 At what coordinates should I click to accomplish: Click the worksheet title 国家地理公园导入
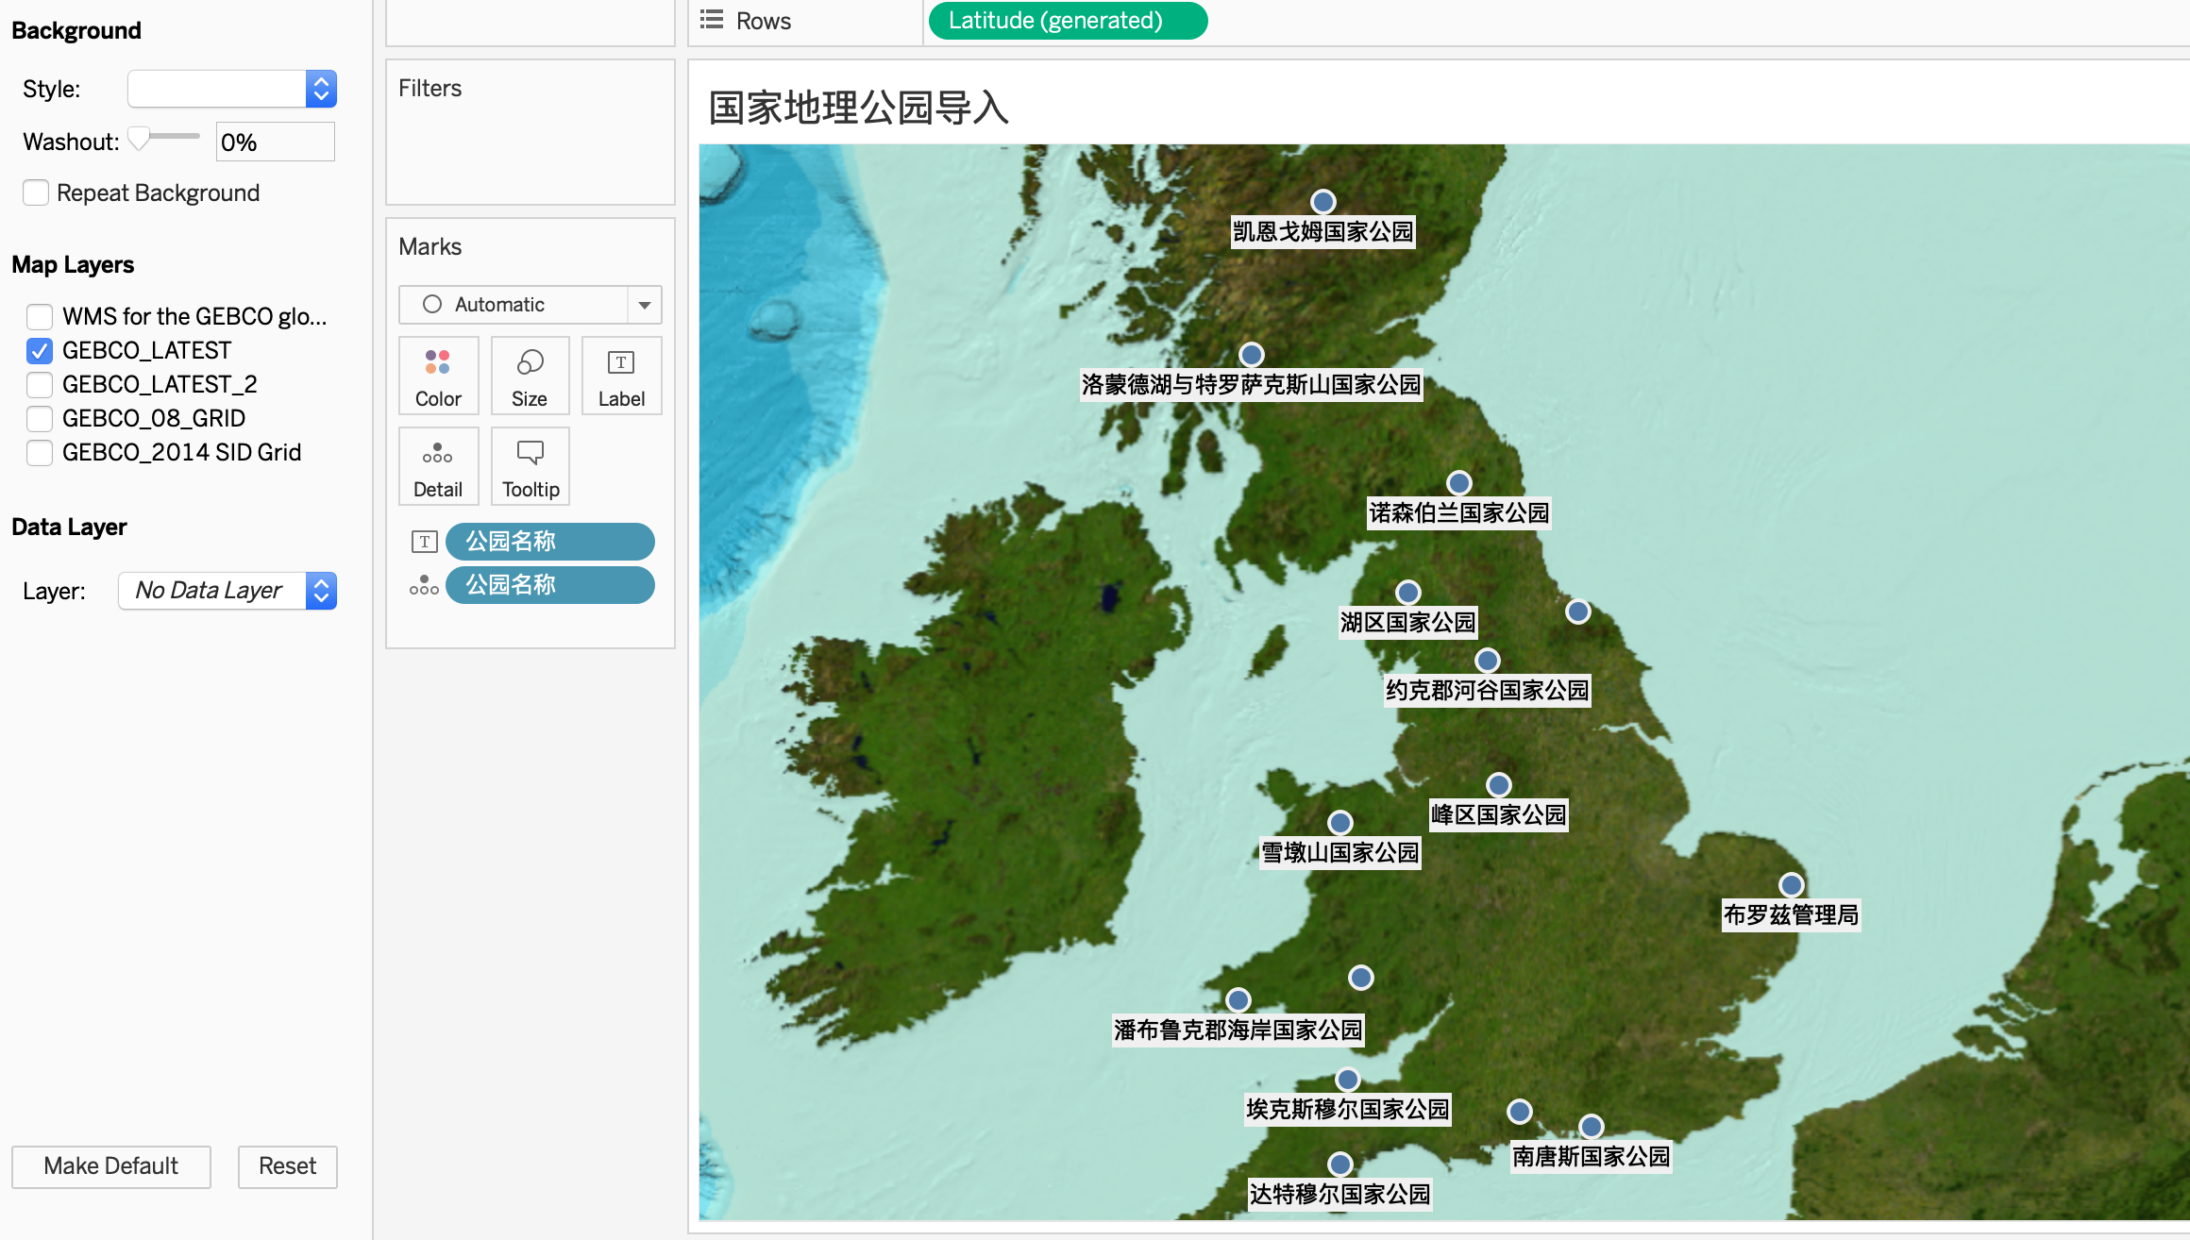click(x=859, y=108)
